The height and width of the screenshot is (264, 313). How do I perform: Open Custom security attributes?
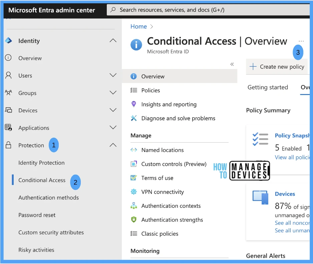click(x=51, y=232)
